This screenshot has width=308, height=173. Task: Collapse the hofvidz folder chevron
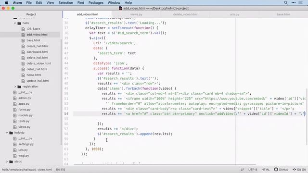pos(7,133)
